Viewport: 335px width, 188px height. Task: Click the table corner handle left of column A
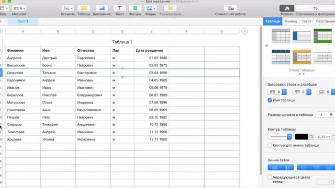pyautogui.click(x=1, y=31)
